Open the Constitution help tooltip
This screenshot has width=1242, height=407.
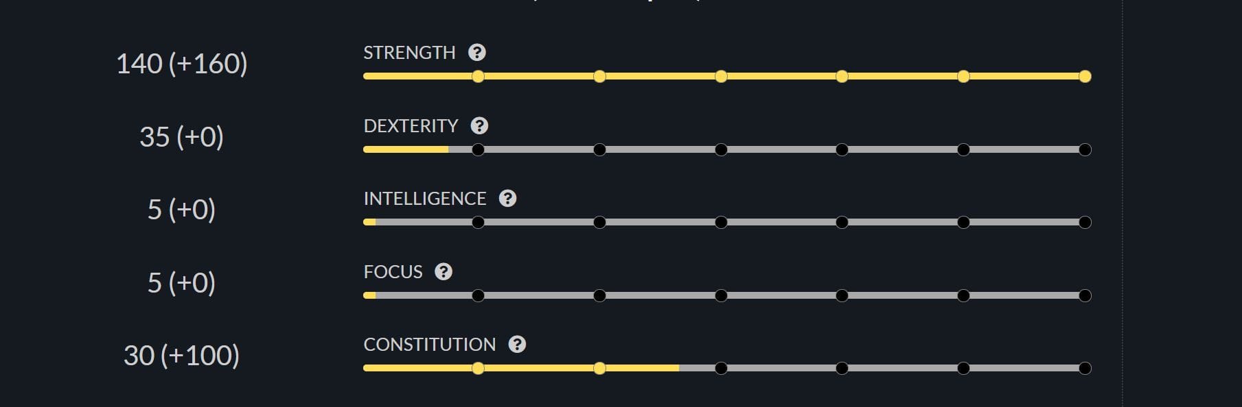point(517,344)
